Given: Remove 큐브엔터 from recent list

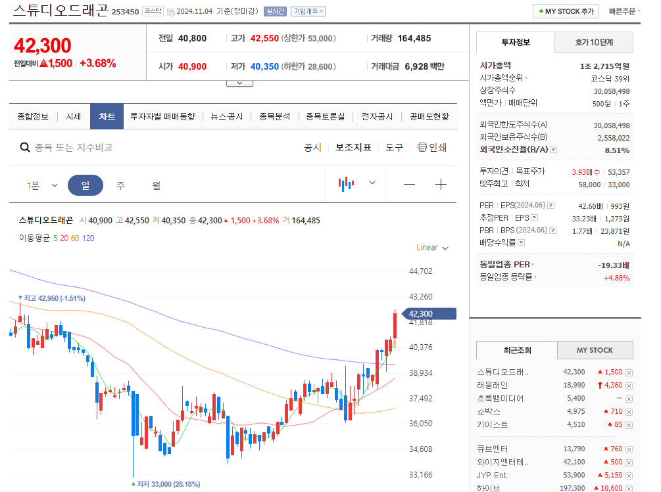Looking at the screenshot, I should click(629, 449).
